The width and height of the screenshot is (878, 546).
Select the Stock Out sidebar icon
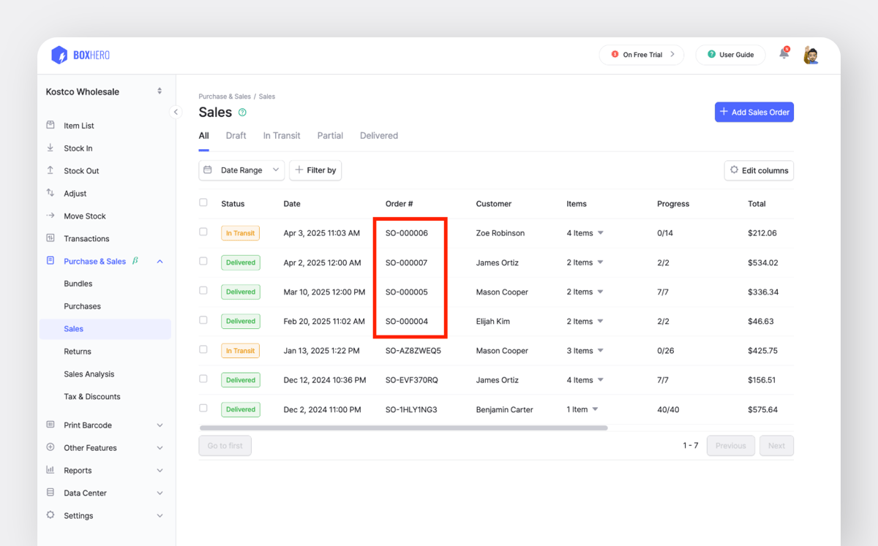pyautogui.click(x=50, y=170)
